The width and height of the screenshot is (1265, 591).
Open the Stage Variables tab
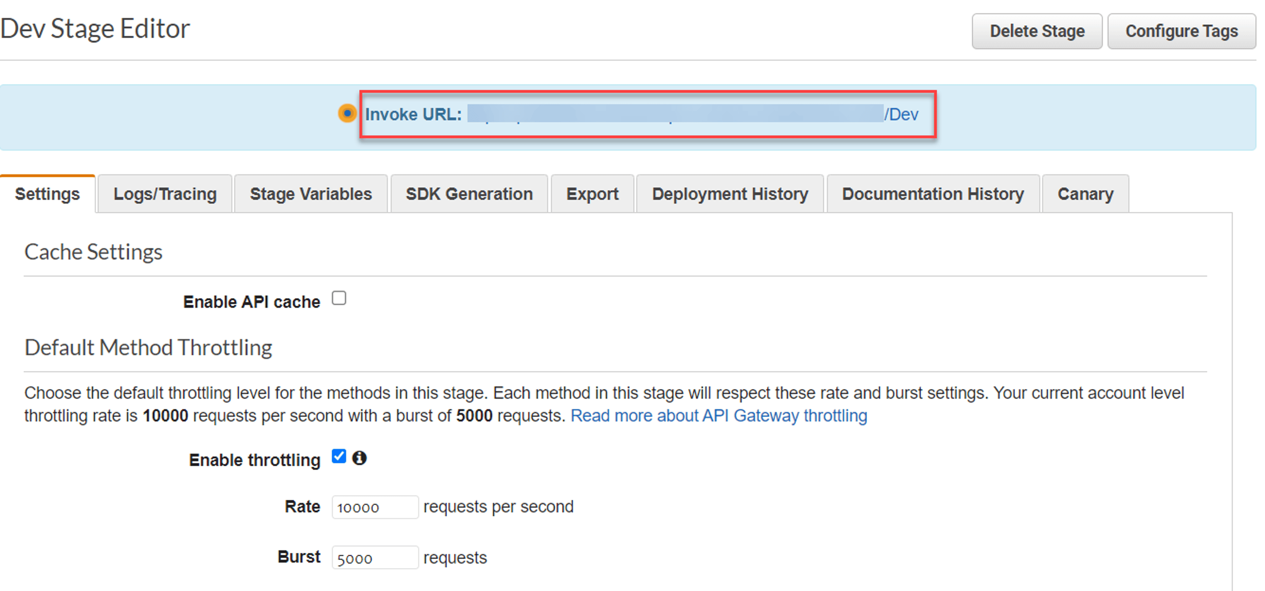[311, 194]
